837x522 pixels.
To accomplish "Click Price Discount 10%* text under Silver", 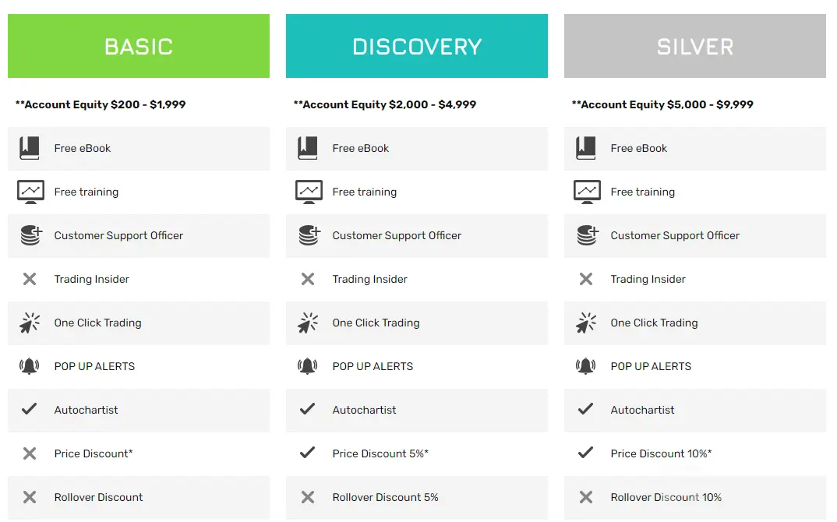I will click(661, 453).
